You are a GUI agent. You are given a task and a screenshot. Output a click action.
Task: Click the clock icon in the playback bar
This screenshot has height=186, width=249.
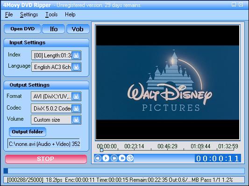[130, 158]
